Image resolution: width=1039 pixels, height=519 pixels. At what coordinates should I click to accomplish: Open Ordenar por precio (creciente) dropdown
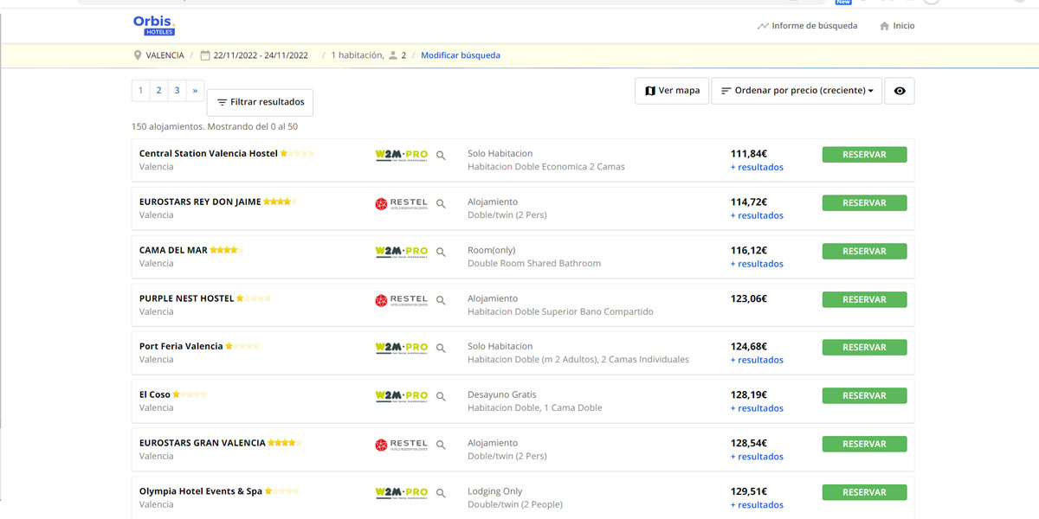point(797,91)
